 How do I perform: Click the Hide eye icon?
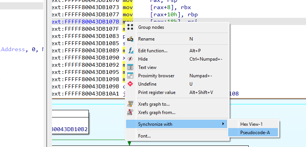[x=130, y=59]
